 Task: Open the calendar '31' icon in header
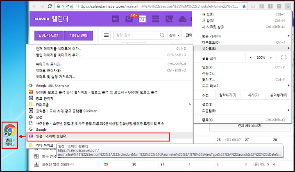[142, 19]
